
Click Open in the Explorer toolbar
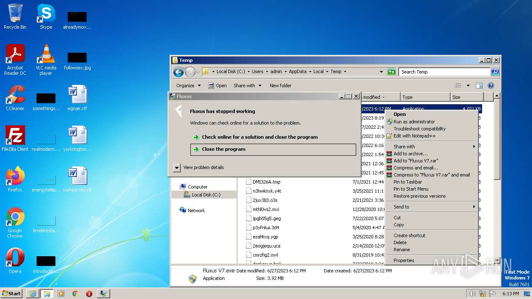217,86
